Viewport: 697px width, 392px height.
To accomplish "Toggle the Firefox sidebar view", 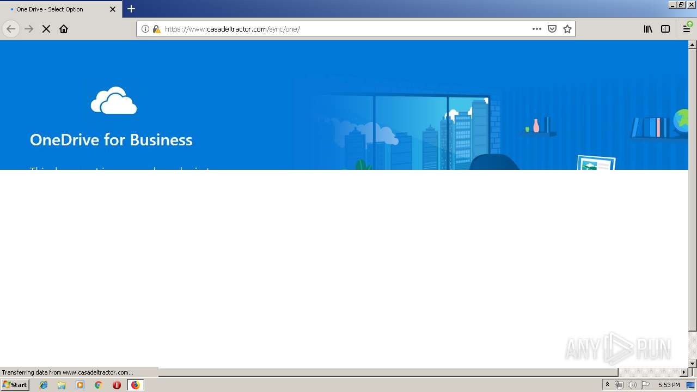I will click(665, 29).
